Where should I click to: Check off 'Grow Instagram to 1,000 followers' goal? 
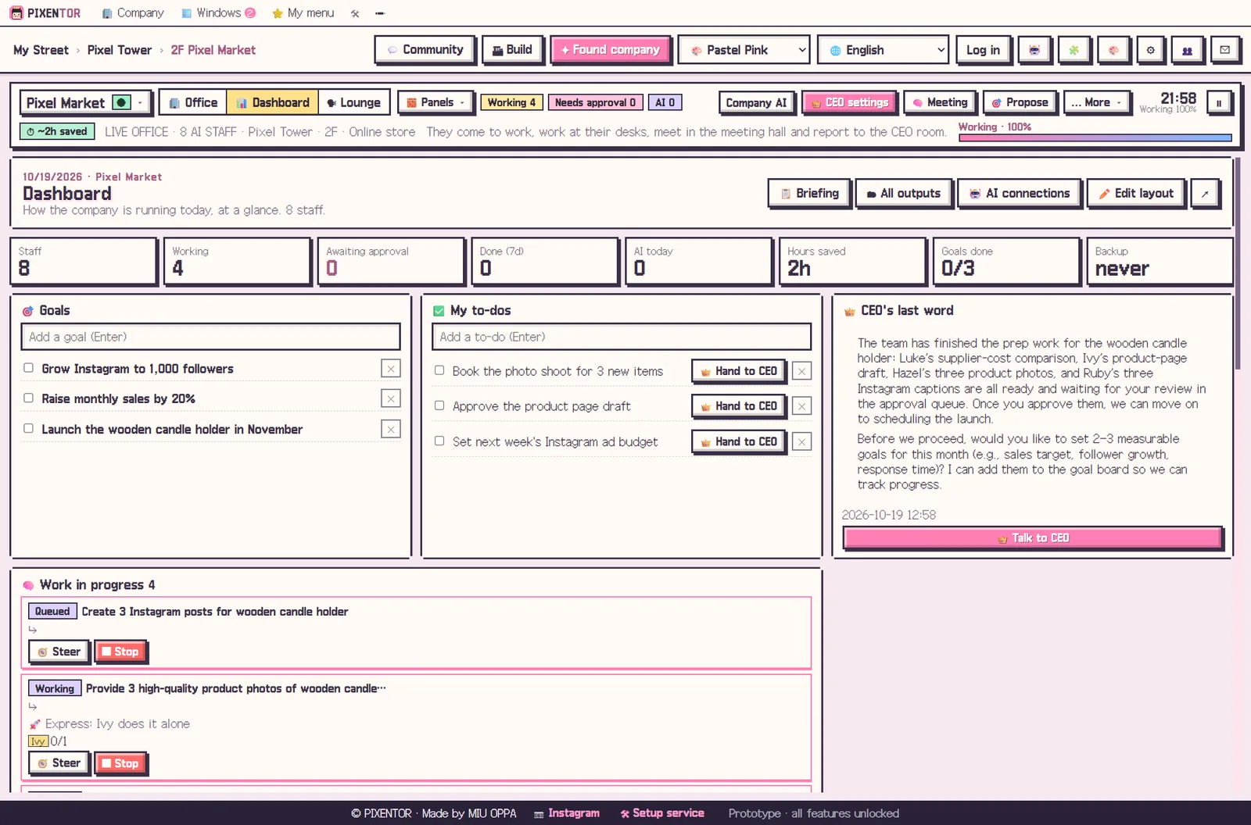click(x=28, y=367)
